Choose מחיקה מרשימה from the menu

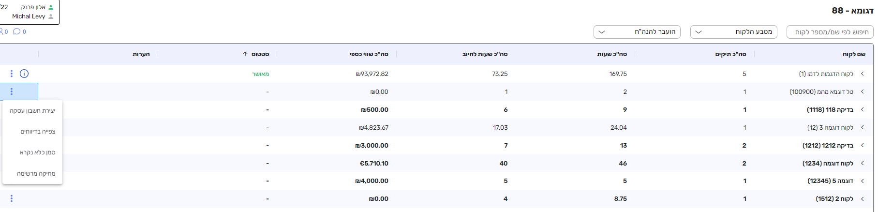pos(36,174)
